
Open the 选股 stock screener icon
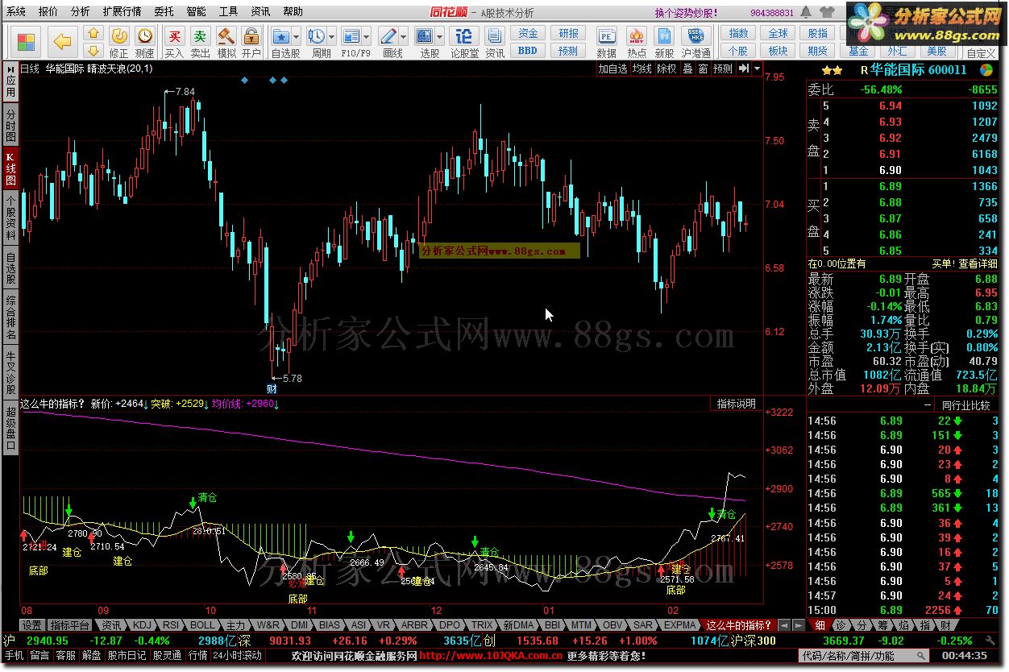click(x=424, y=37)
